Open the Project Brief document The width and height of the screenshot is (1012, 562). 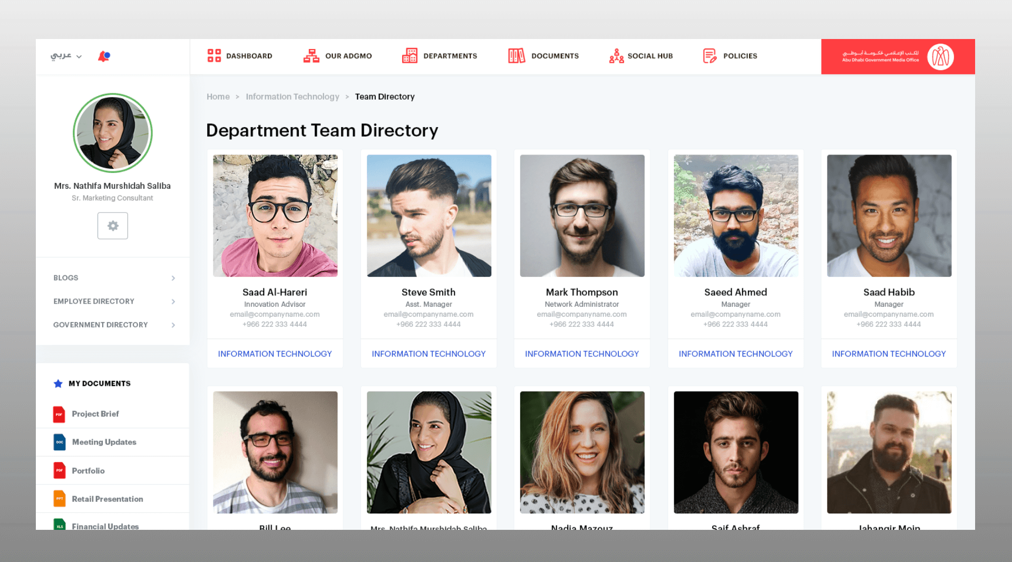coord(95,414)
